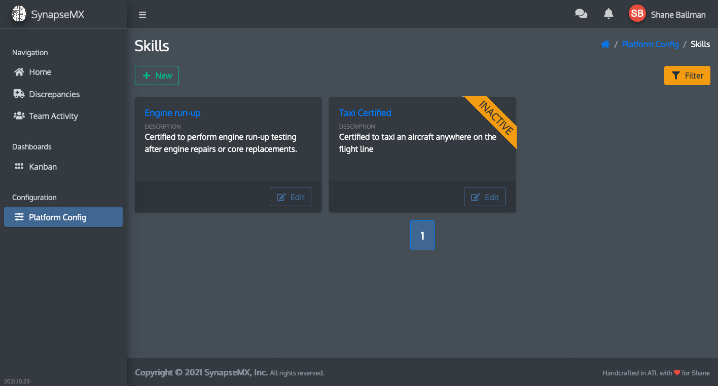718x386 pixels.
Task: Go to Platform Config breadcrumb link
Action: 650,44
